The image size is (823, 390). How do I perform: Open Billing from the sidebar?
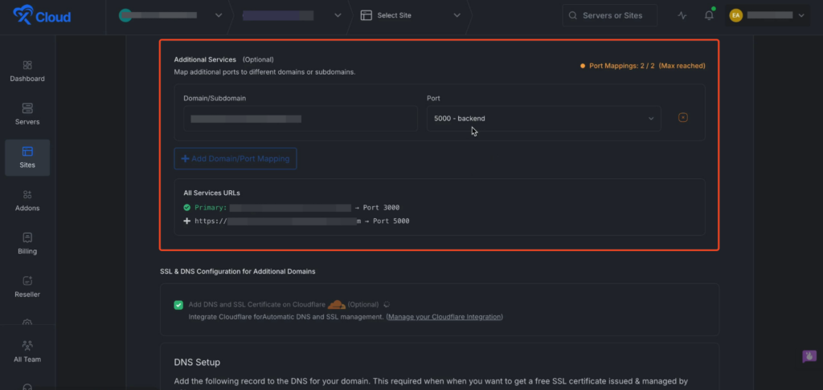pyautogui.click(x=27, y=243)
